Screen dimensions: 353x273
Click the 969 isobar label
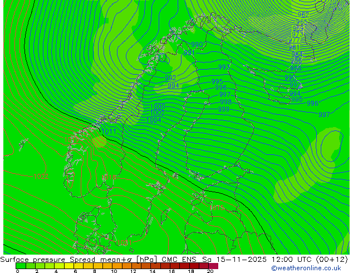[x=298, y=28]
